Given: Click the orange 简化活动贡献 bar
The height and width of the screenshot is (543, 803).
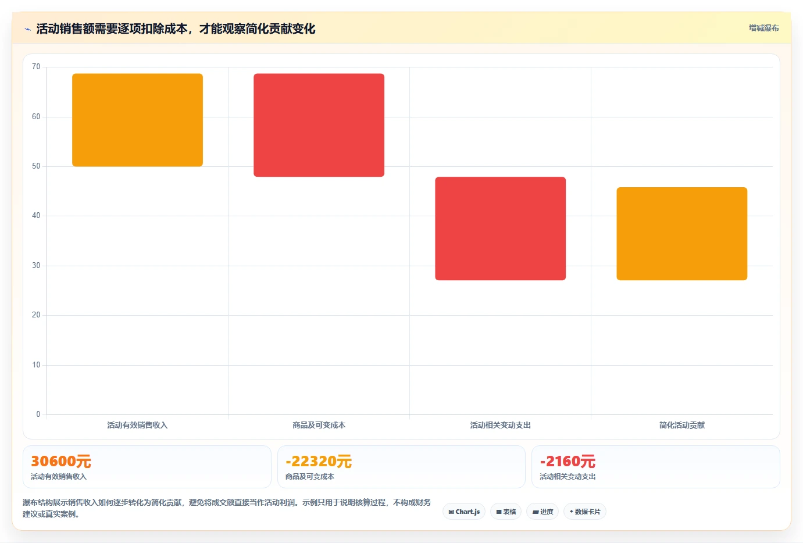Looking at the screenshot, I should coord(681,234).
